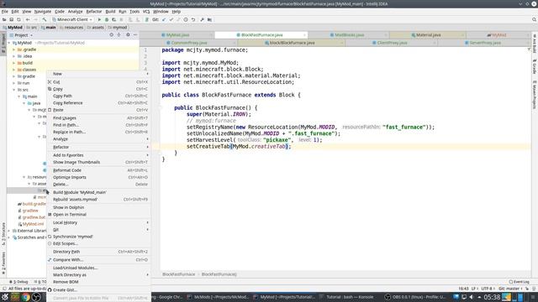Choose Show in Dolphin
Screen dimensions: 538x302
coord(99,207)
